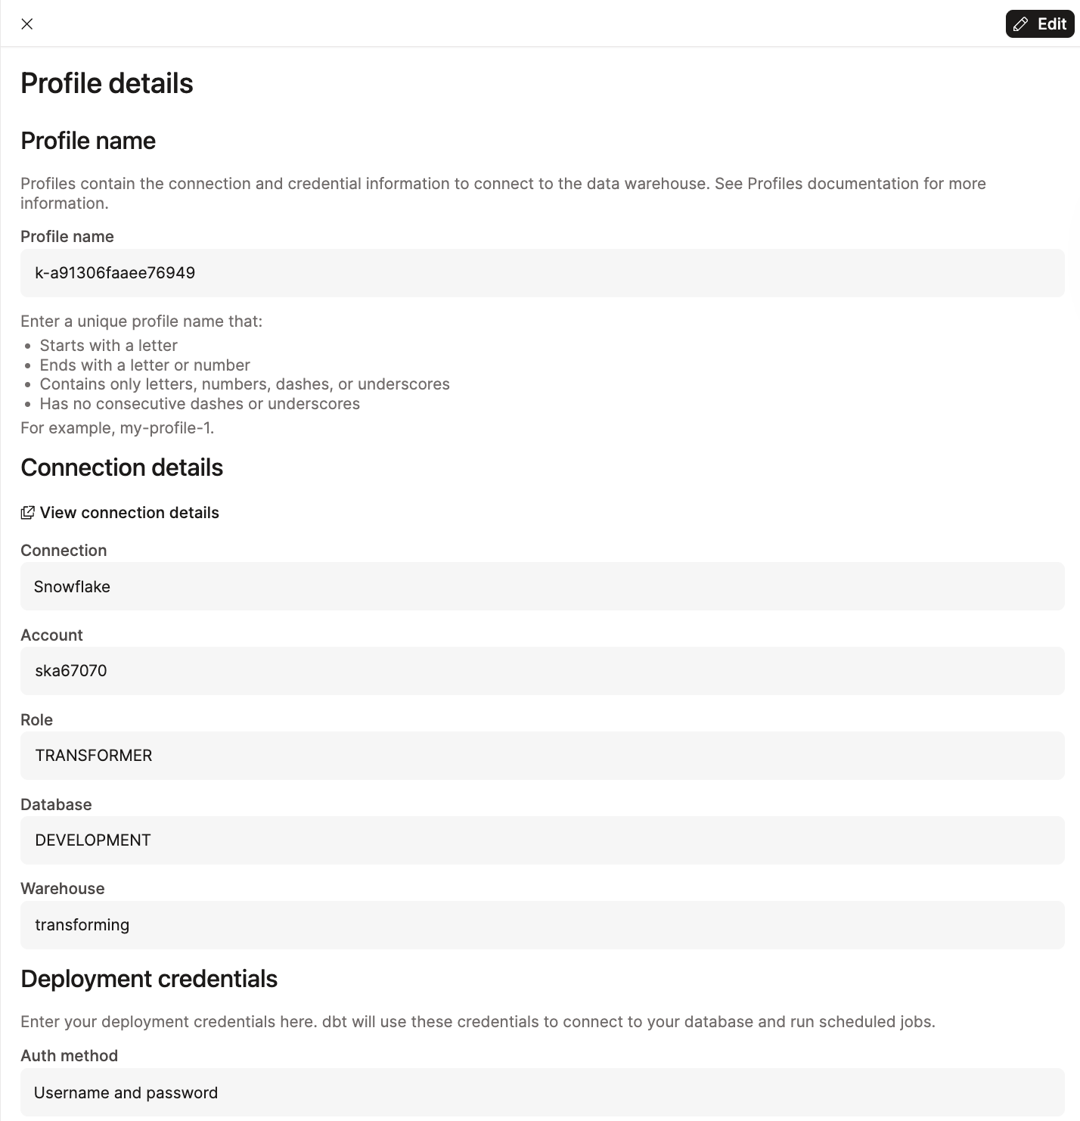
Task: Select the Account field with ska67070
Action: tap(542, 671)
